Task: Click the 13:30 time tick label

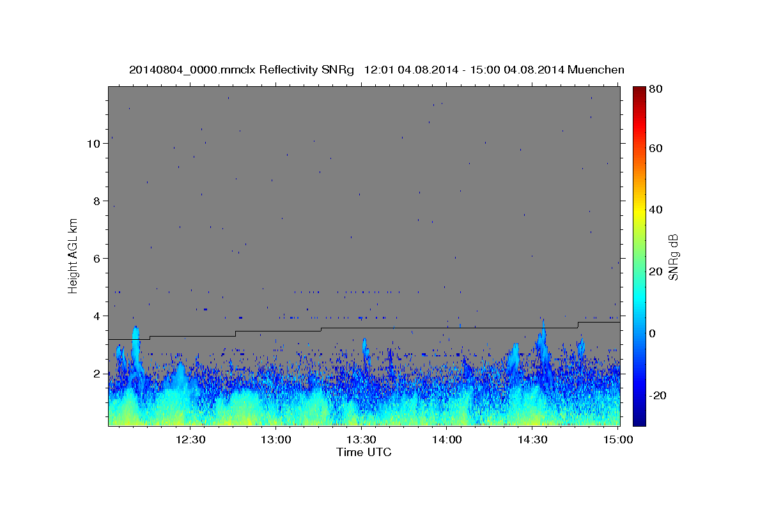Action: (361, 439)
